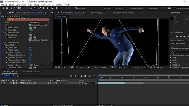The image size is (189, 106).
Task: Uncheck Unpremultiply Result
Action: 30,25
